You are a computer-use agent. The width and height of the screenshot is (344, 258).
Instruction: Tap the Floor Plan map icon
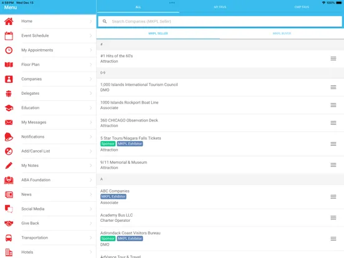[9, 65]
